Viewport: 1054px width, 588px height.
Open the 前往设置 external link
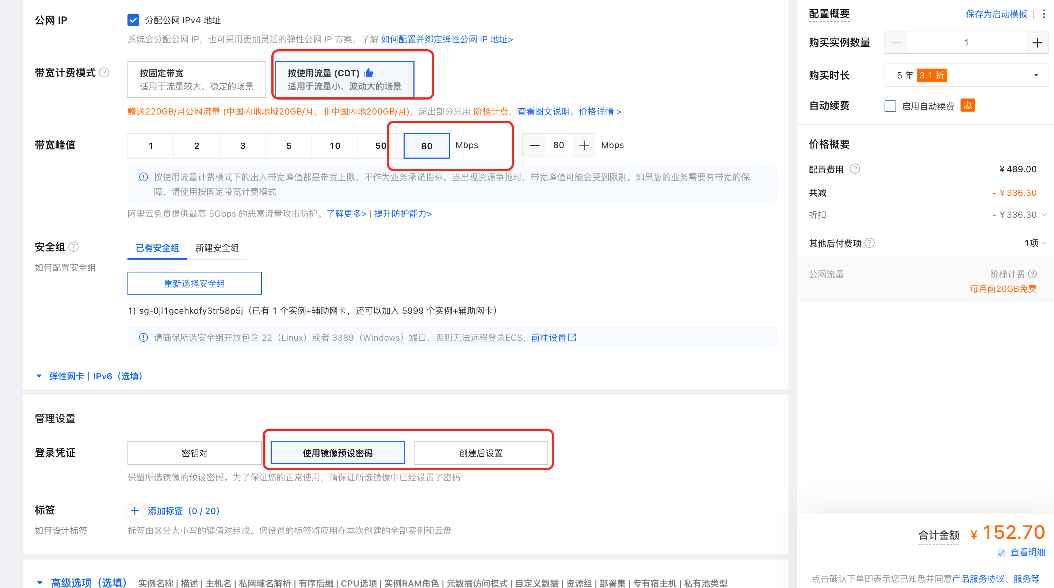tap(553, 337)
